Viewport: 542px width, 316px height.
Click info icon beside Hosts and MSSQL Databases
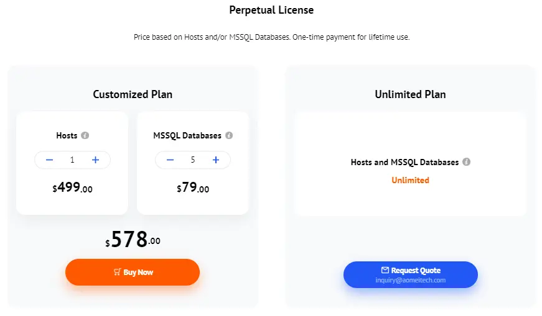[x=466, y=162]
